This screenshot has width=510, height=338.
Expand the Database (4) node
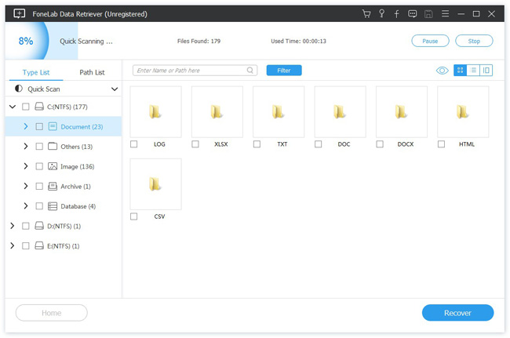pos(26,206)
